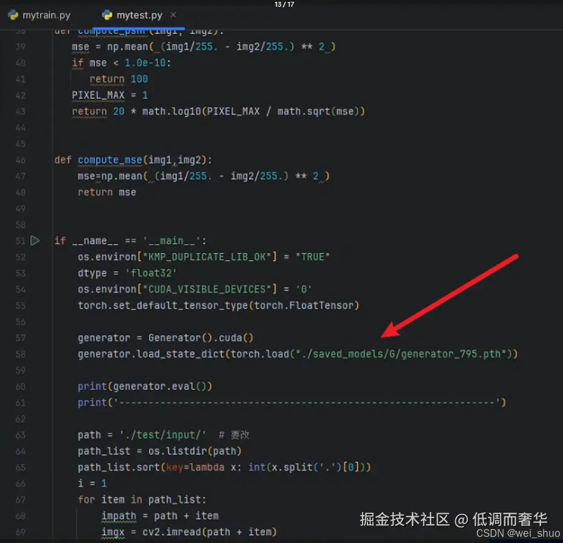Click 'print(generator.eval())' line

pos(145,386)
